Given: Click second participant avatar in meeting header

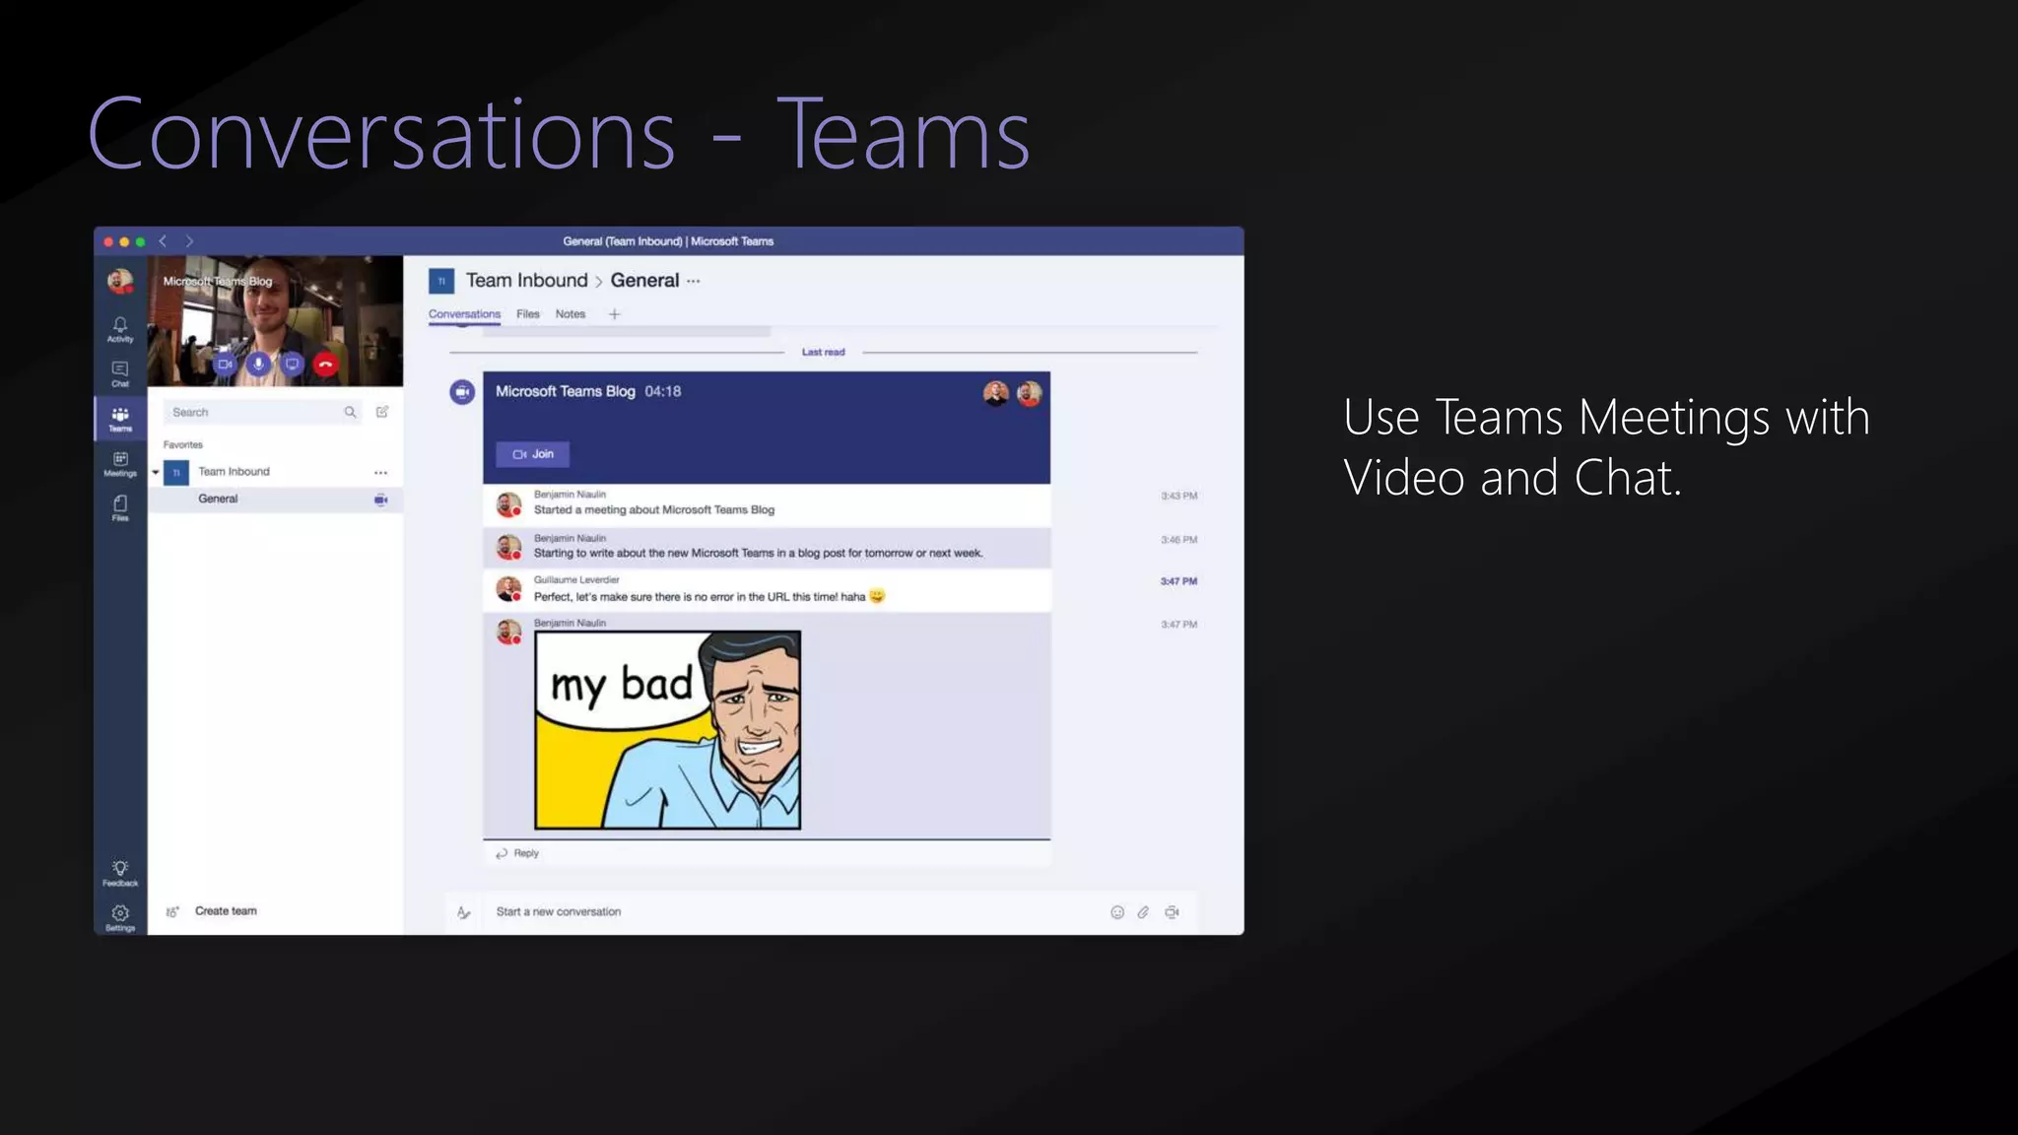Looking at the screenshot, I should coord(1030,393).
